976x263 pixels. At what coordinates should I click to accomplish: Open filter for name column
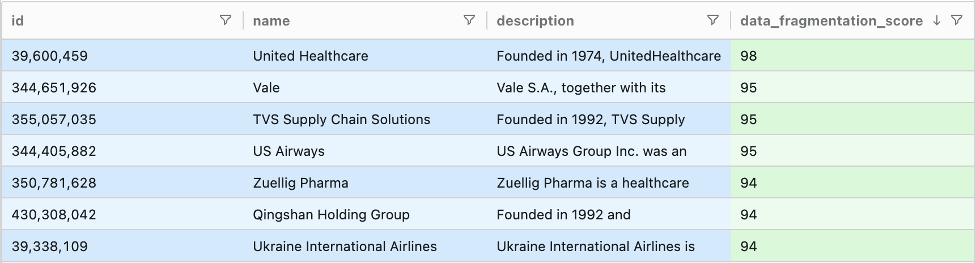click(x=469, y=20)
